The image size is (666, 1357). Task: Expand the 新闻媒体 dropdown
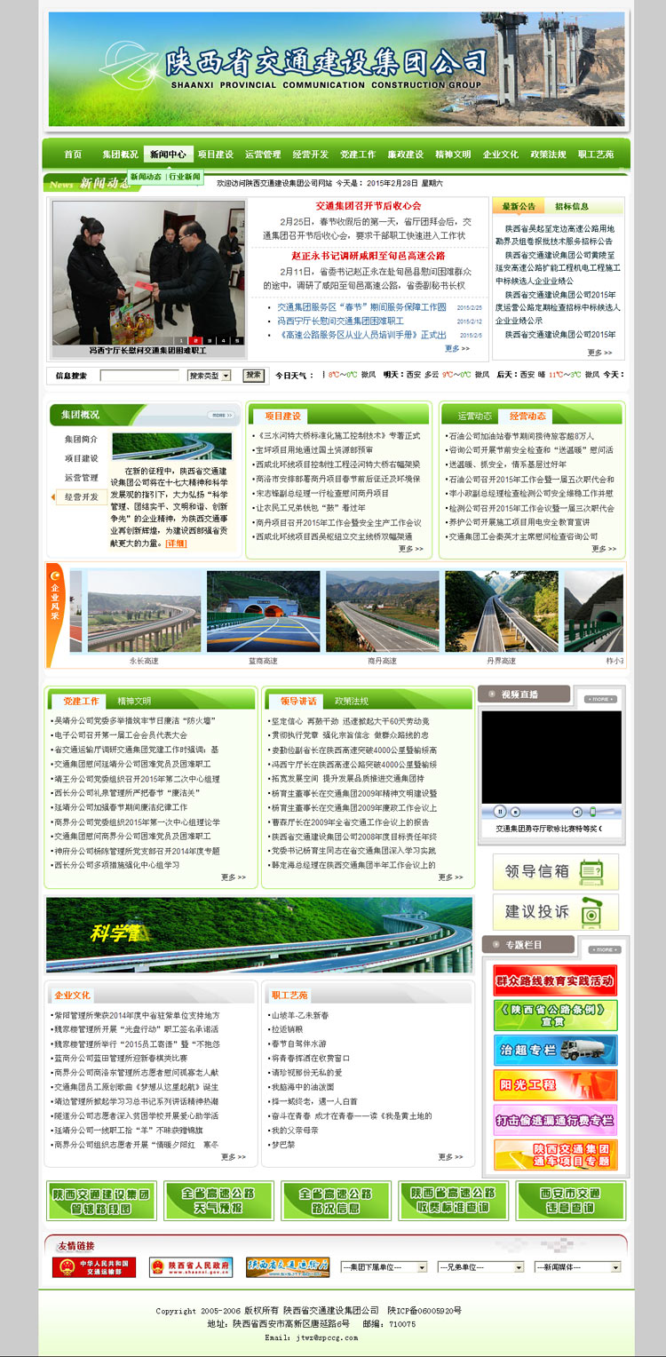[x=577, y=1267]
